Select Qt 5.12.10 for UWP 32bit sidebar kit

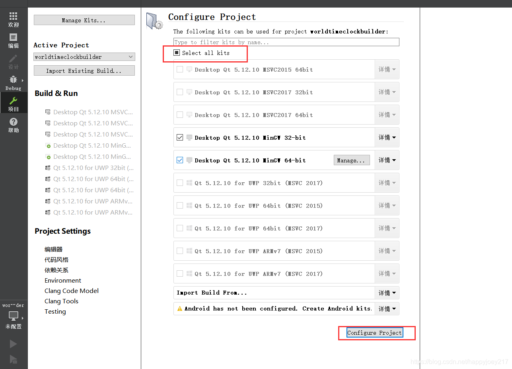click(89, 168)
